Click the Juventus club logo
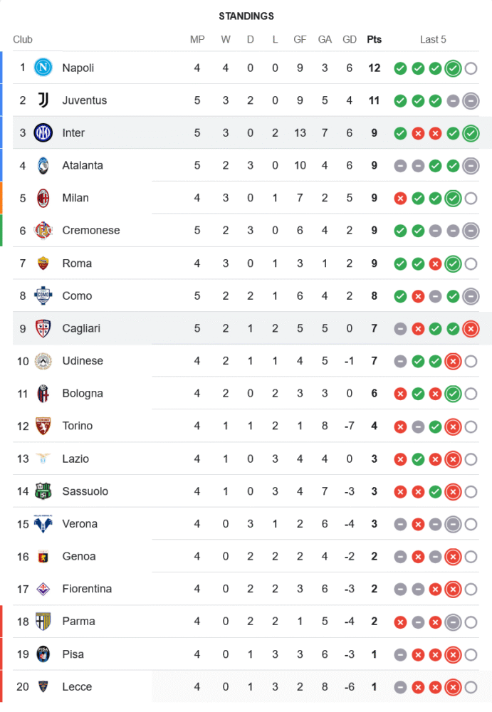492x712 pixels. (43, 100)
